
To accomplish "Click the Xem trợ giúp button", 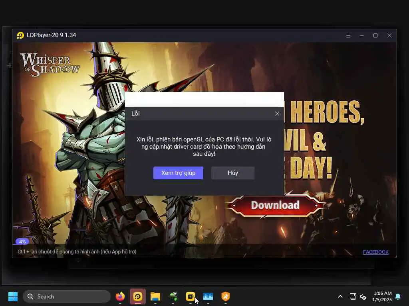I will (178, 173).
